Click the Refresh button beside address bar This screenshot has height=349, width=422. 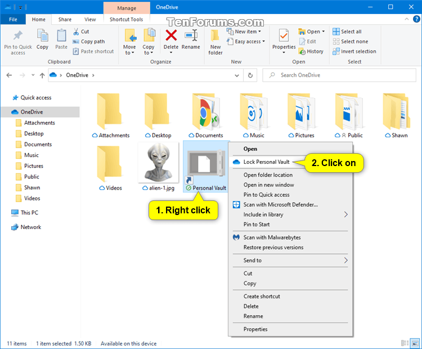coord(250,75)
